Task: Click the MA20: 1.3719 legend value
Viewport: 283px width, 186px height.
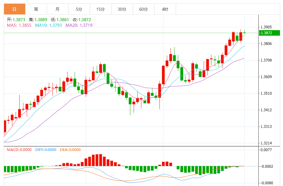Action: tap(79, 25)
